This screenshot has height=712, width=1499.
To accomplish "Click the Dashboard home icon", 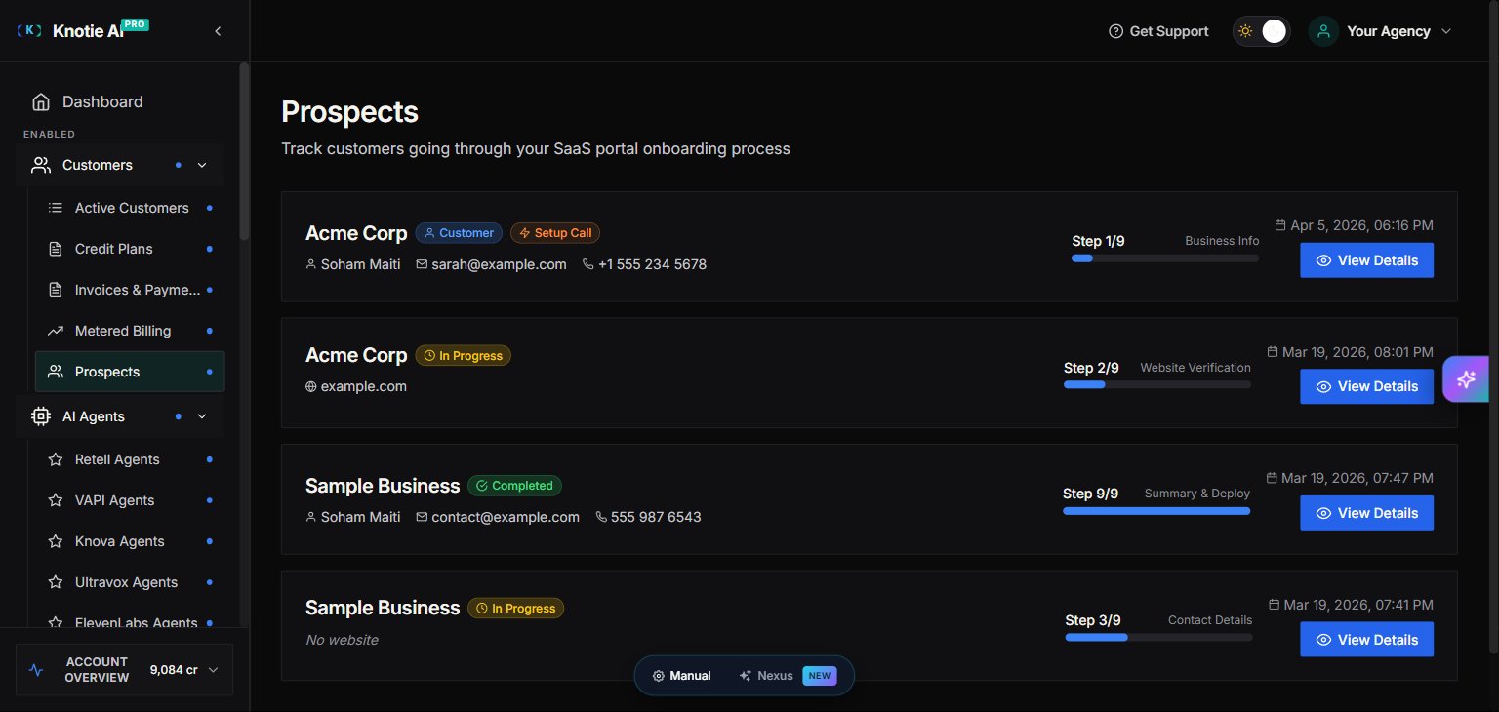I will point(41,101).
